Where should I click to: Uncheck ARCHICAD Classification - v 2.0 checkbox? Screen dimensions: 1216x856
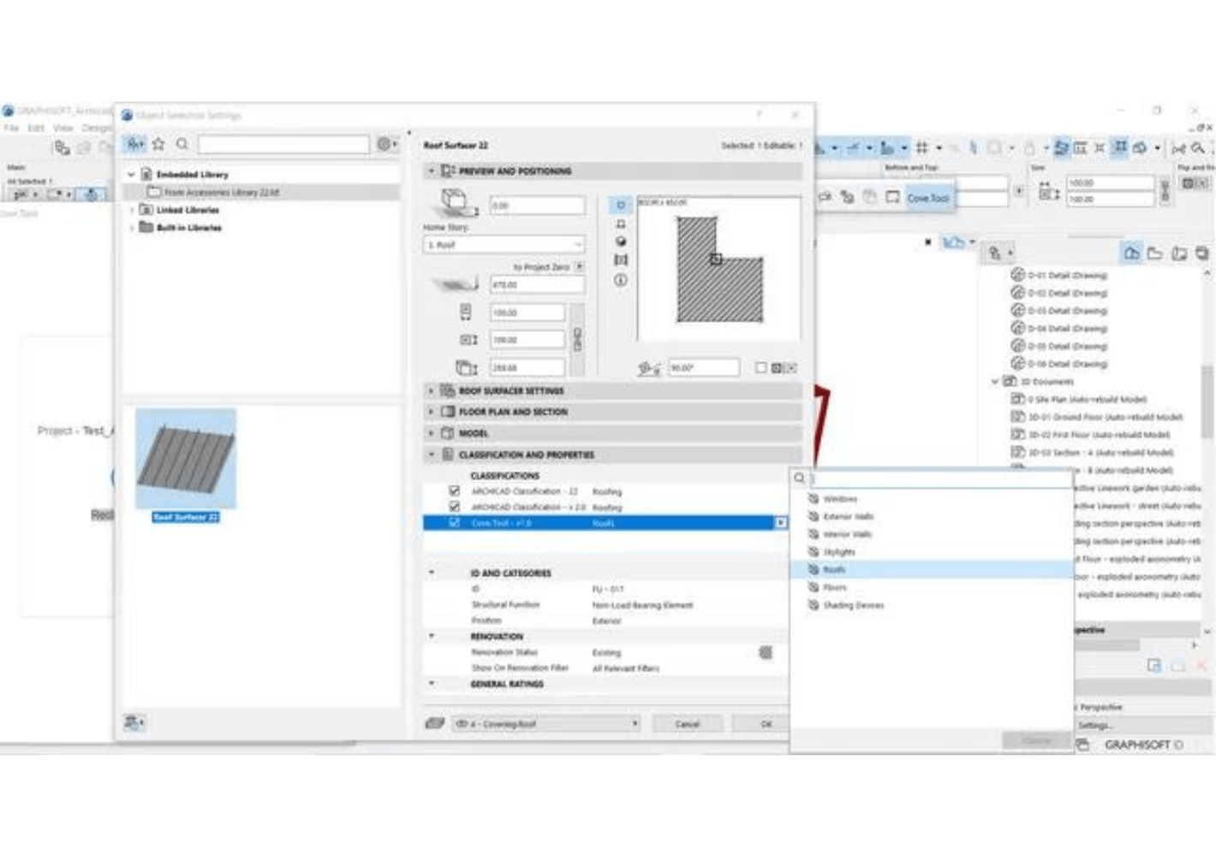[x=454, y=507]
